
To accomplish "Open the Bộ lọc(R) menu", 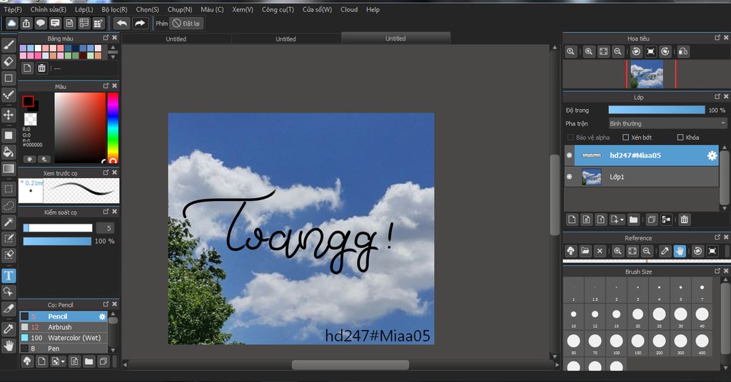I will click(x=114, y=9).
